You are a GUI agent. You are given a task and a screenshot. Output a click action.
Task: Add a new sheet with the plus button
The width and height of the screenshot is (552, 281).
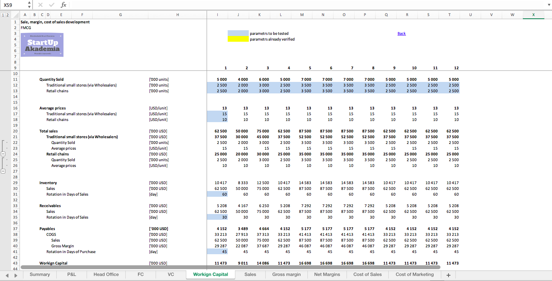pyautogui.click(x=448, y=274)
